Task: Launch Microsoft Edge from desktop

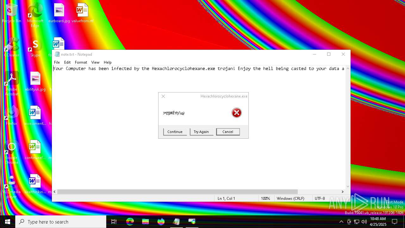Action: [x=35, y=15]
